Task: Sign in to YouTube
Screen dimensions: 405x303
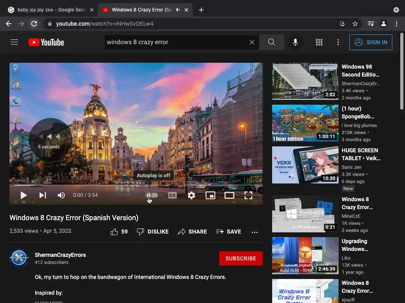Action: pos(370,42)
